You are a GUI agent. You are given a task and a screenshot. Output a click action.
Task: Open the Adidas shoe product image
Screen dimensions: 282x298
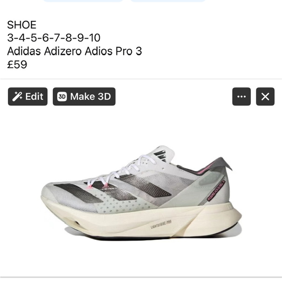coord(141,192)
